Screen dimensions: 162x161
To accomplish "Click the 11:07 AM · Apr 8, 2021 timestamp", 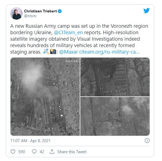I will coord(30,141).
